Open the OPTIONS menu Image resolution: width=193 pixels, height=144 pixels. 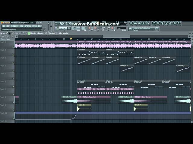click(28, 26)
